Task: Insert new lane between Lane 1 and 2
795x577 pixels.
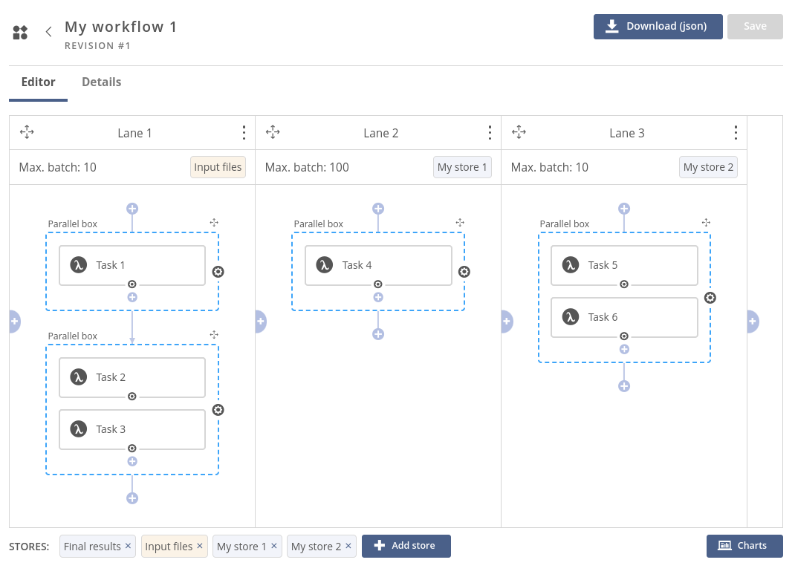Action: click(x=261, y=322)
